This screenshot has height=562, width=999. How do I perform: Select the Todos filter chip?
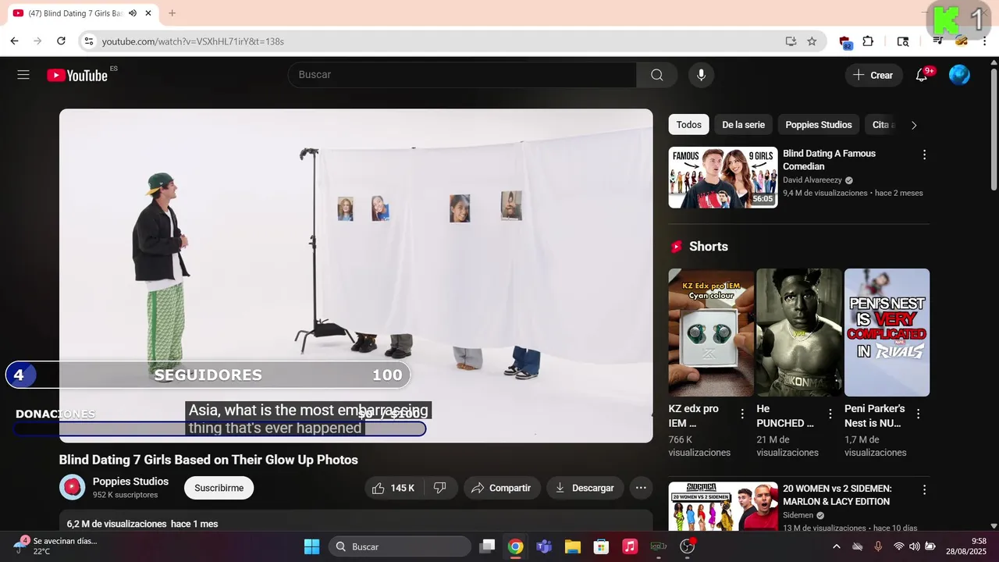click(x=688, y=125)
